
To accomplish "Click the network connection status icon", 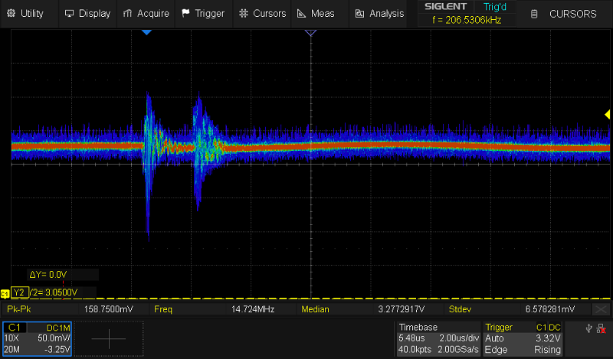I will pyautogui.click(x=601, y=328).
